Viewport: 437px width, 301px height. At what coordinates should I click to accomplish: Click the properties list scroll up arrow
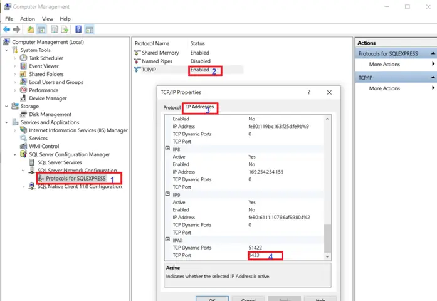(327, 119)
